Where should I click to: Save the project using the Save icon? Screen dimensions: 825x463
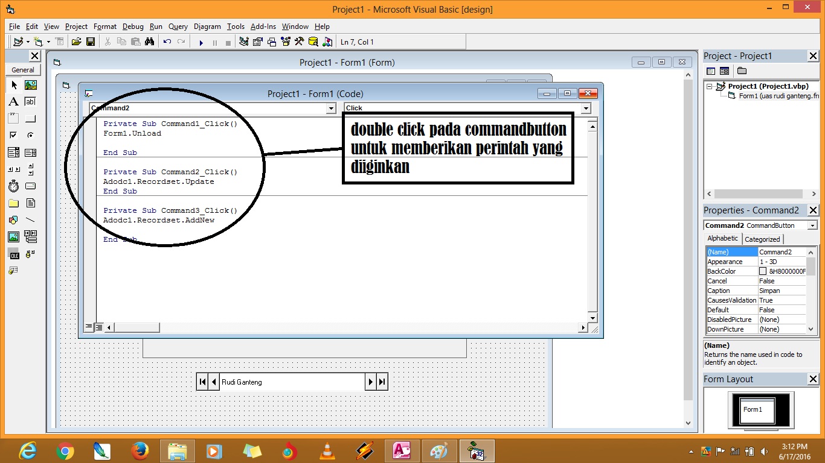[x=91, y=41]
